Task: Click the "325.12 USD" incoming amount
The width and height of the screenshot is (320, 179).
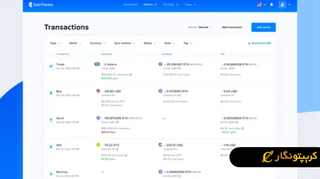Action: (x=174, y=145)
